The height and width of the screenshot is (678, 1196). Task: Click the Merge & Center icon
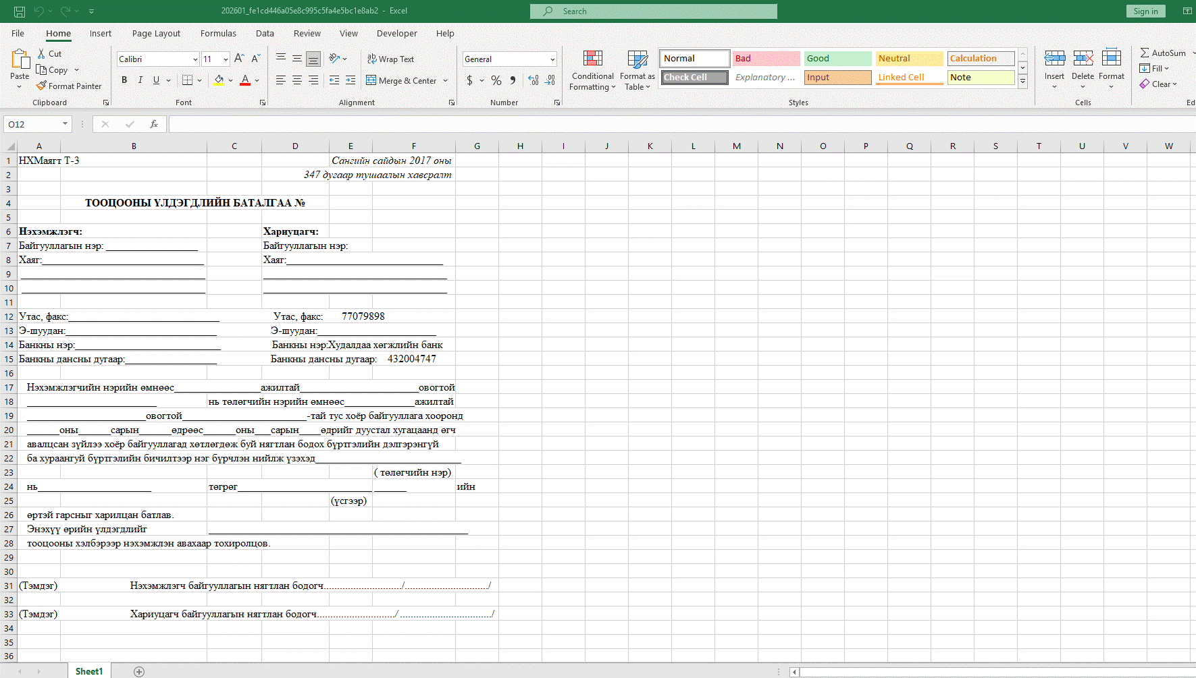point(371,80)
